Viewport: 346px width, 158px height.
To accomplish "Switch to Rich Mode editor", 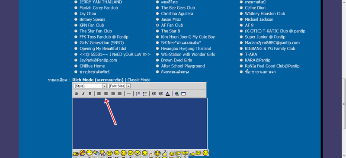I will coord(98,80).
